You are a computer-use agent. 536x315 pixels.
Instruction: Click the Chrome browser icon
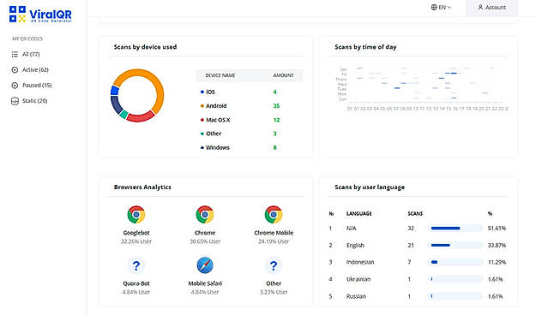pyautogui.click(x=205, y=214)
